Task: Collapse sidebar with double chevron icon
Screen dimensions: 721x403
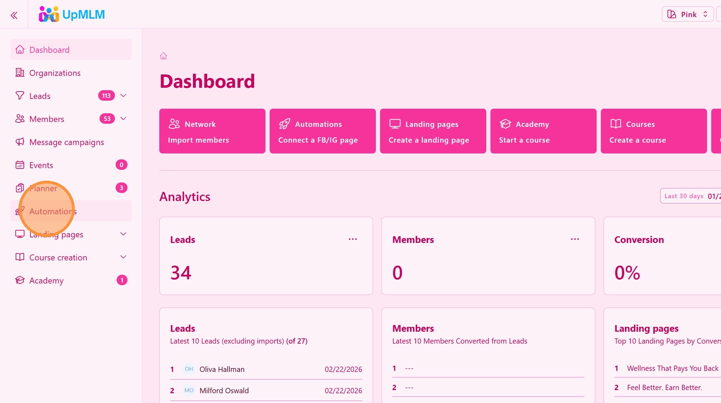Action: [x=14, y=15]
